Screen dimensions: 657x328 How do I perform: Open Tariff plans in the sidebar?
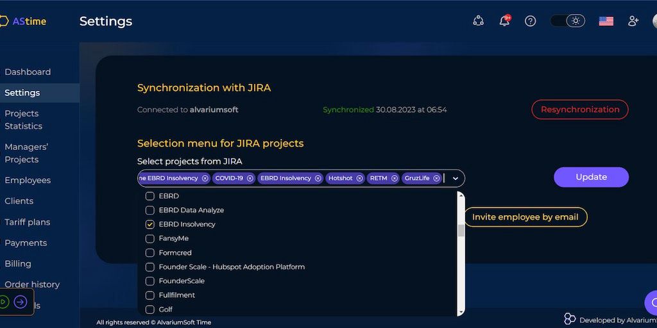coord(27,222)
